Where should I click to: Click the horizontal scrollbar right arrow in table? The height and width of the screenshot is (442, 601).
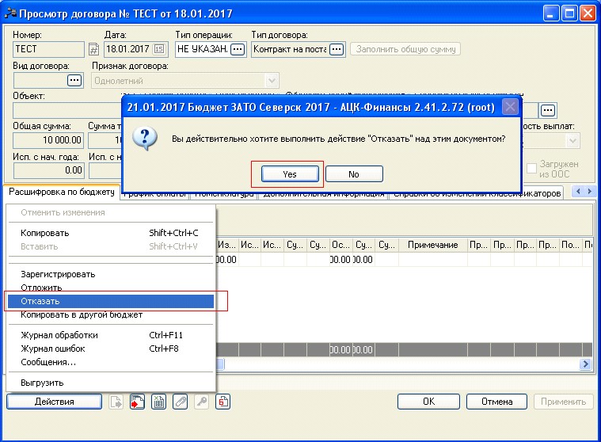point(586,364)
